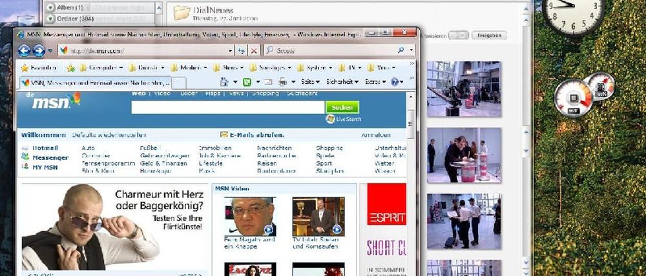Select the top photo thumbnail with camera crane

[464, 89]
